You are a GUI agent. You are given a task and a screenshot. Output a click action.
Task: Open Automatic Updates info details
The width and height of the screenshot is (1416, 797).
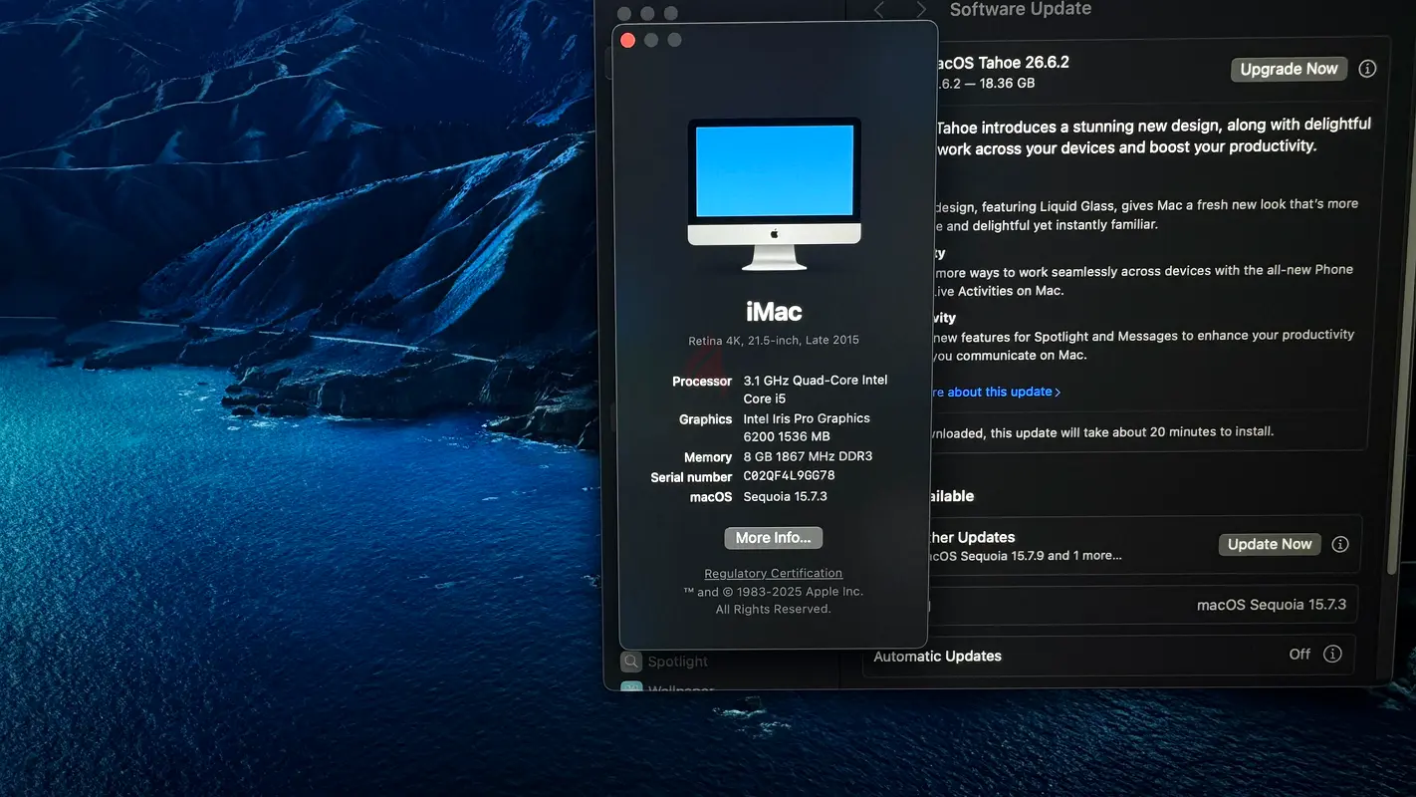1332,655
